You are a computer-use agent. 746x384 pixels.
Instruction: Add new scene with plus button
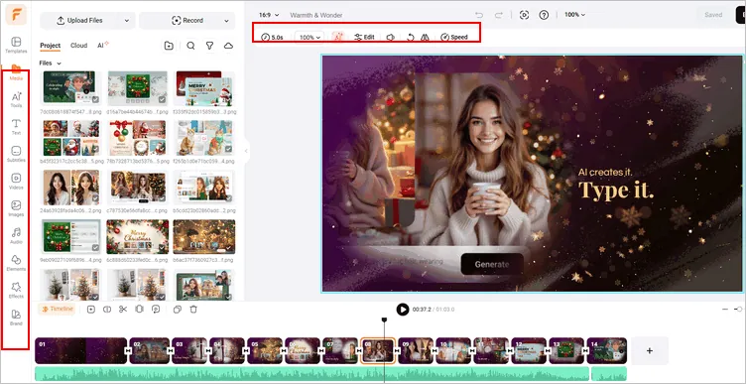pyautogui.click(x=650, y=350)
